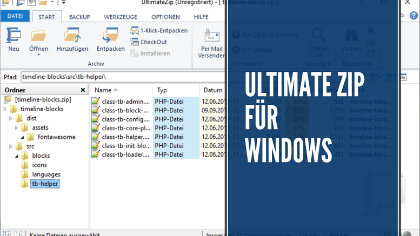Switch to the START tab

click(x=46, y=17)
